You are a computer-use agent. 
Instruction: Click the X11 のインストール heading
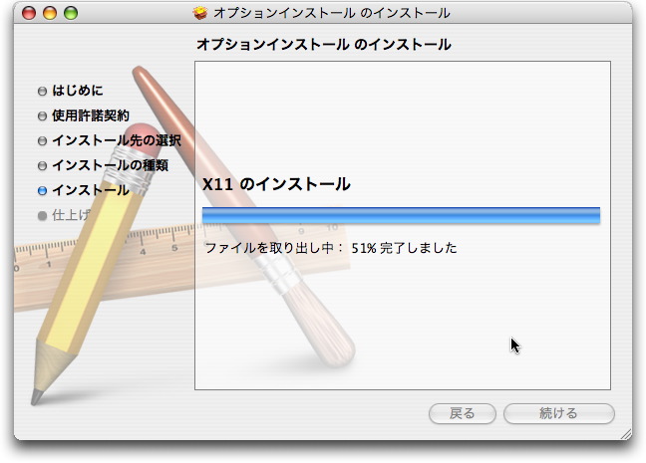pos(276,184)
